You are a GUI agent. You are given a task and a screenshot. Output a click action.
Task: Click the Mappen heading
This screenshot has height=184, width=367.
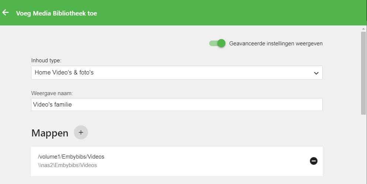coord(50,133)
